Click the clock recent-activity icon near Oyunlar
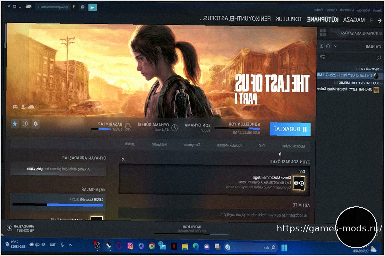385x256 pixels. tap(328, 46)
